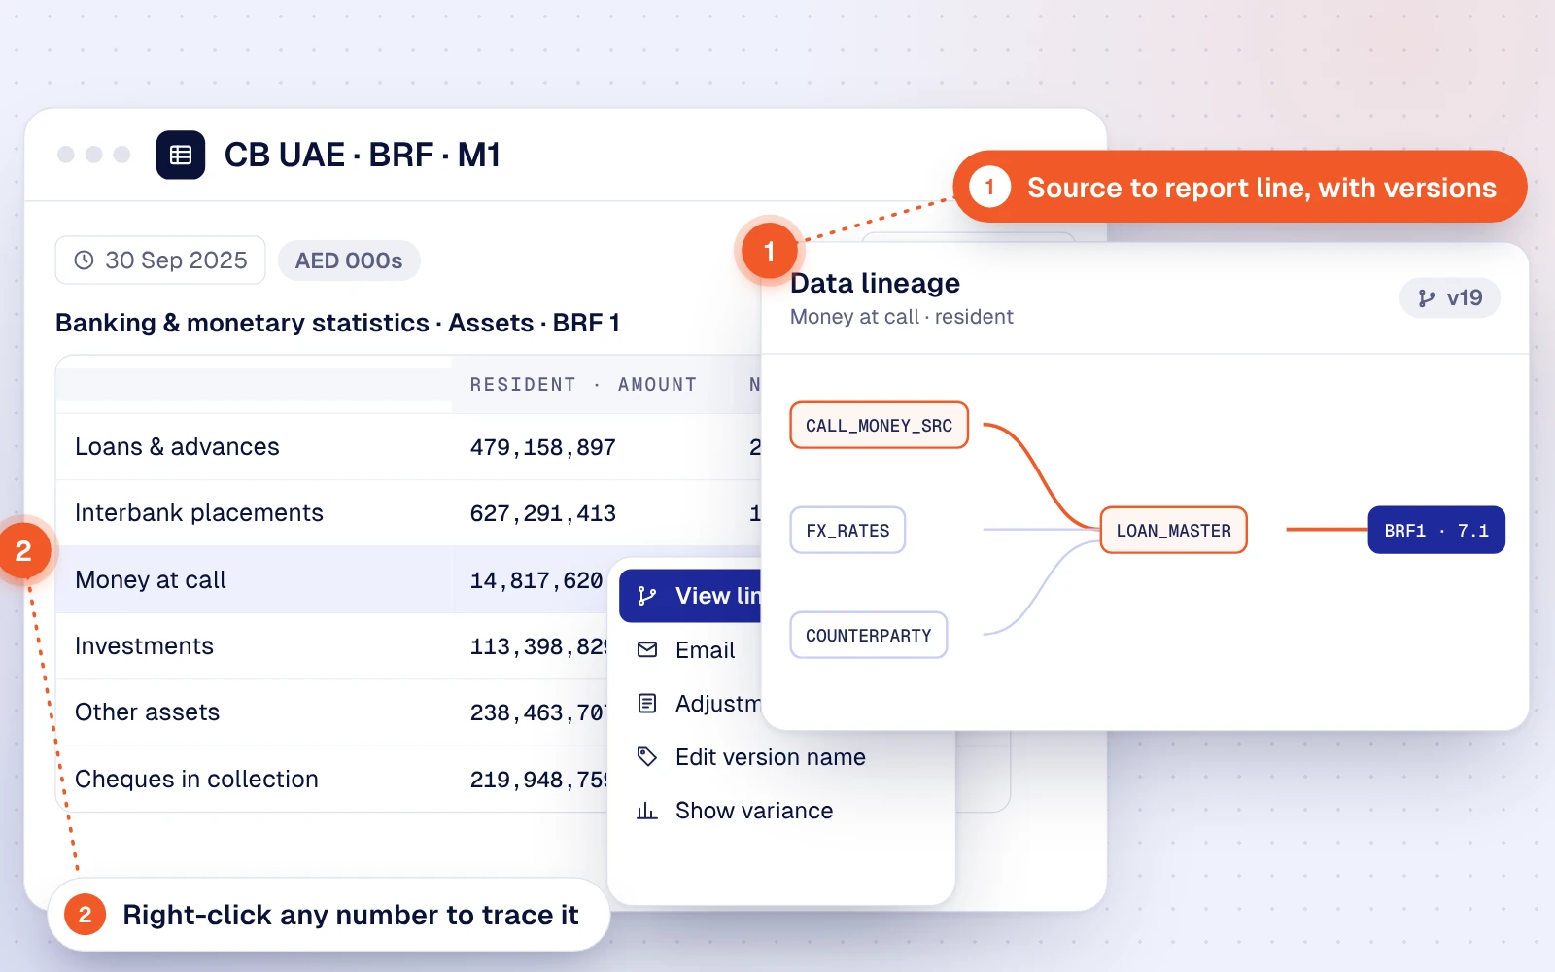Click the Other assets row label
Screen dimensions: 1555x972
tap(148, 712)
